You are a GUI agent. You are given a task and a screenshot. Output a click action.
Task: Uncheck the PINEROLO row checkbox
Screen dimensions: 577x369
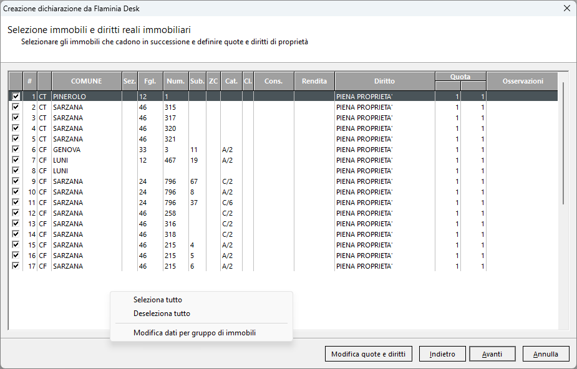pyautogui.click(x=16, y=97)
